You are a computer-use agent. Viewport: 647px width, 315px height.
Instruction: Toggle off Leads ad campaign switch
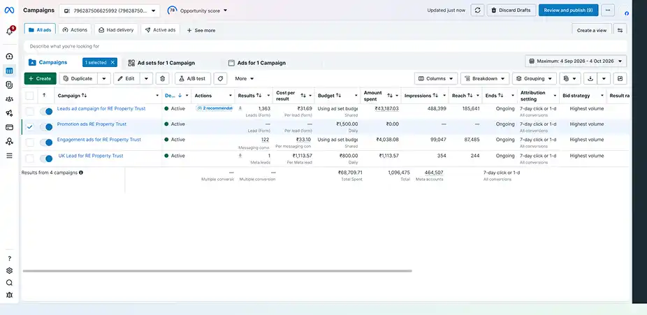pos(46,111)
